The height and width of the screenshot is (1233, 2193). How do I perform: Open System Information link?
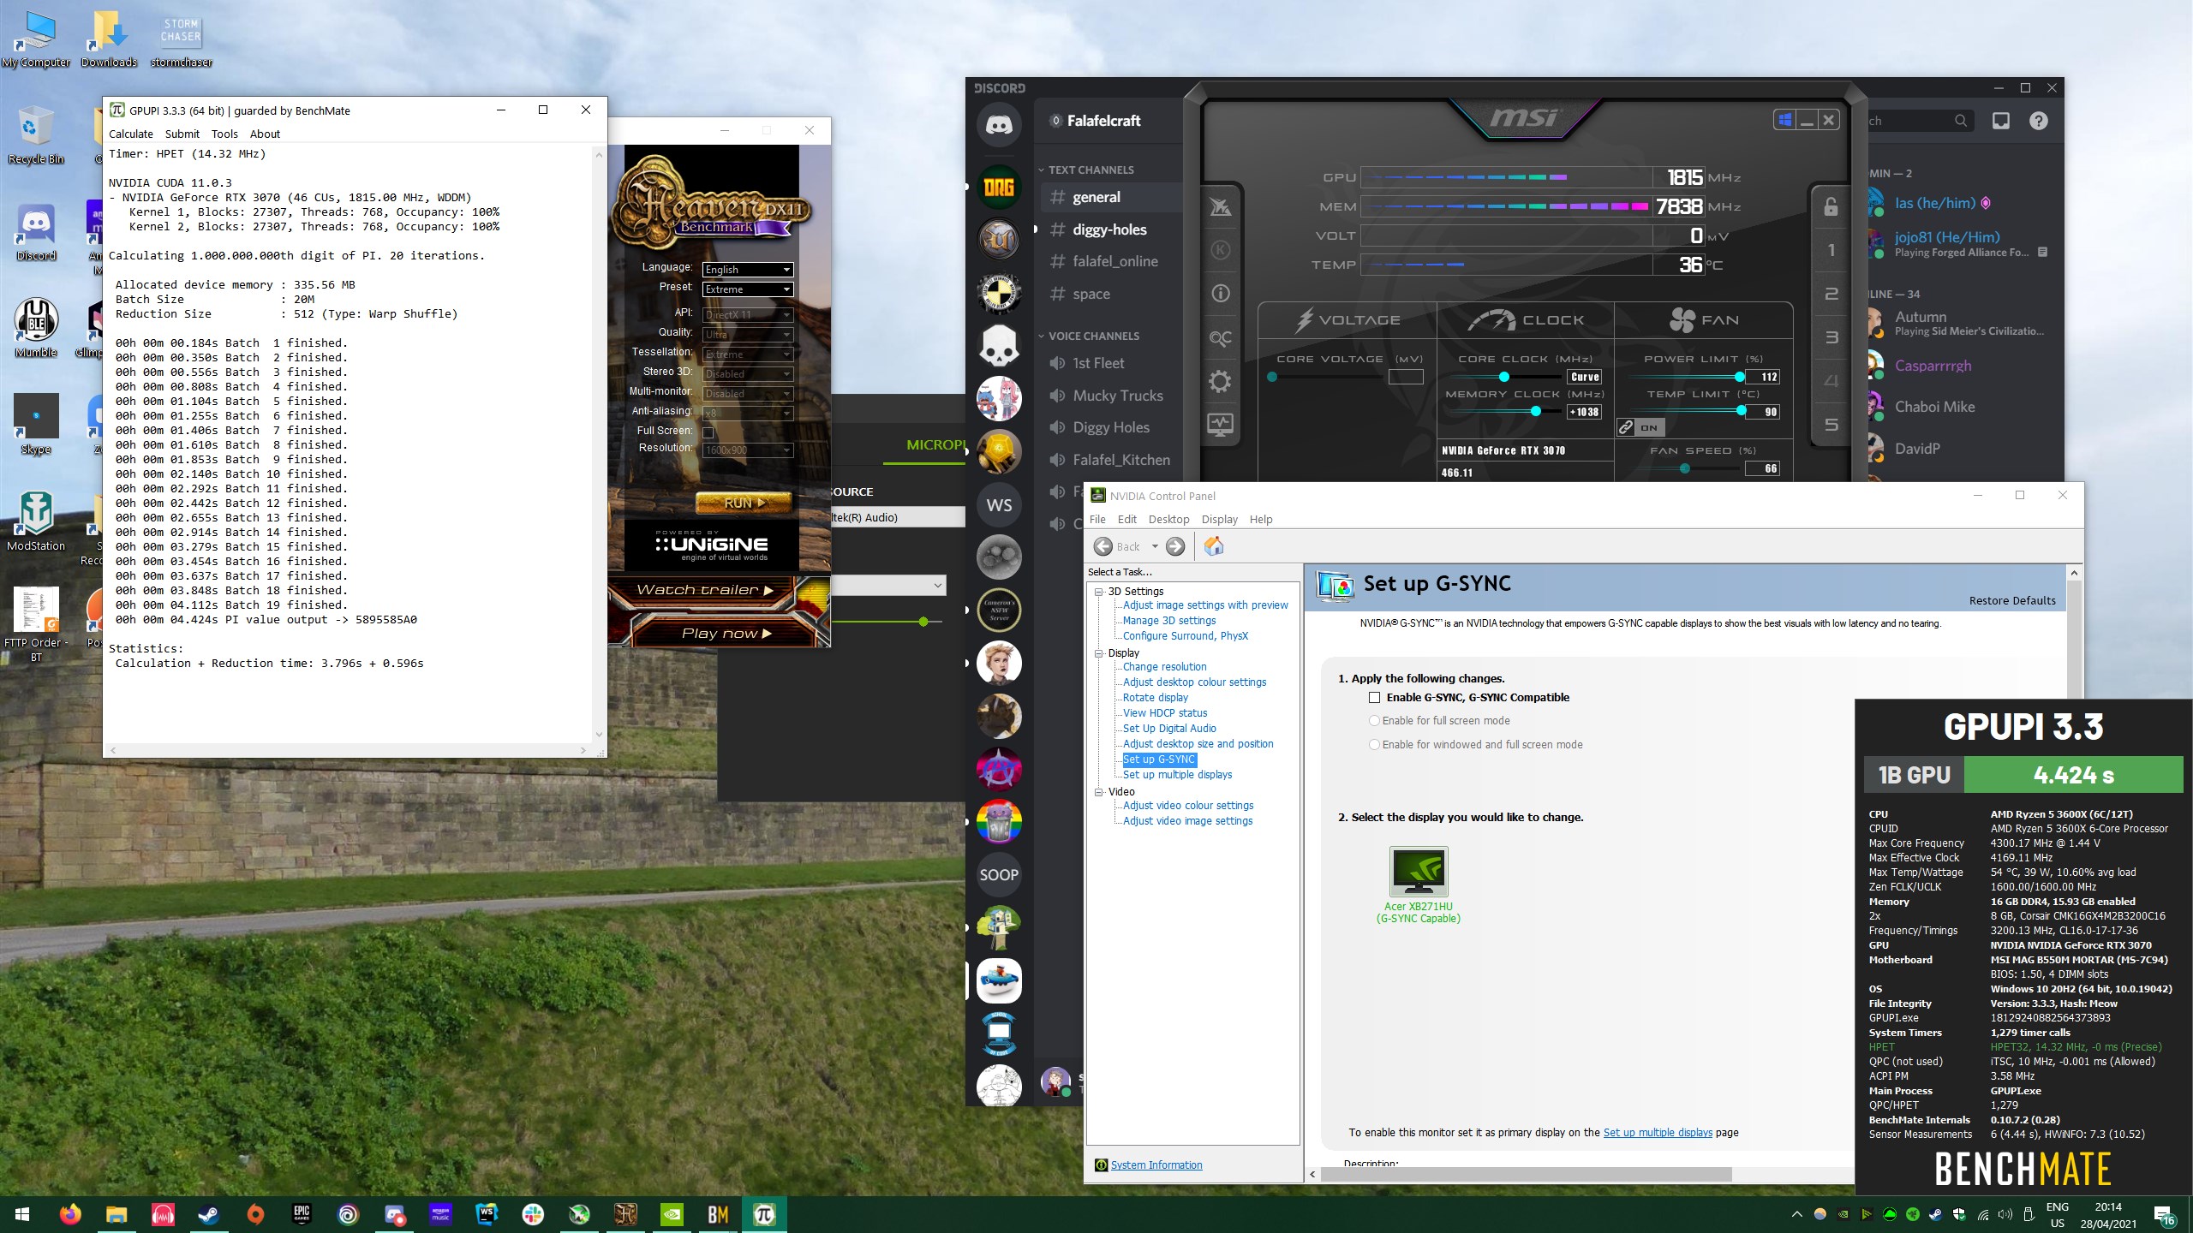[x=1156, y=1165]
